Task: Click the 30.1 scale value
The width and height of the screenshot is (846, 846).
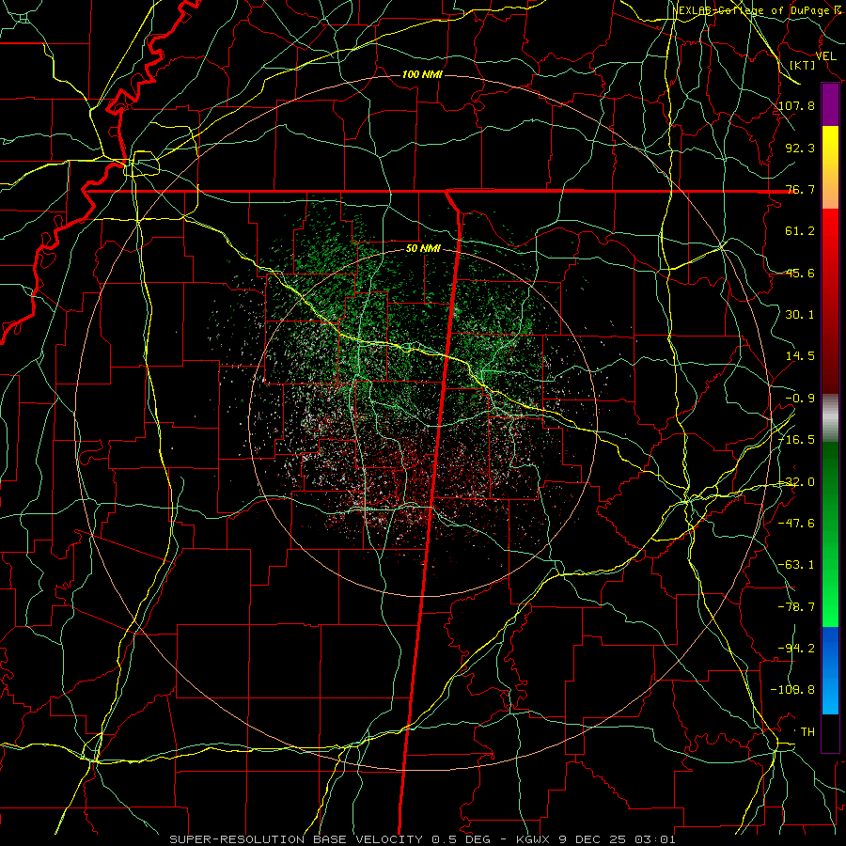Action: [x=800, y=315]
